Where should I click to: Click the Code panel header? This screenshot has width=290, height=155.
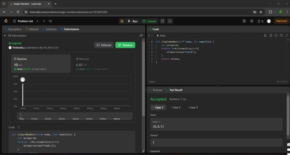[x=154, y=29]
